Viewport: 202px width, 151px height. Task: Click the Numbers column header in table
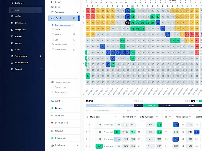click(95, 117)
